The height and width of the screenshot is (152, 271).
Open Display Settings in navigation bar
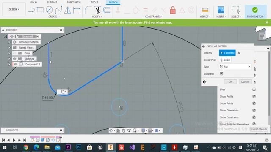[x=144, y=130]
